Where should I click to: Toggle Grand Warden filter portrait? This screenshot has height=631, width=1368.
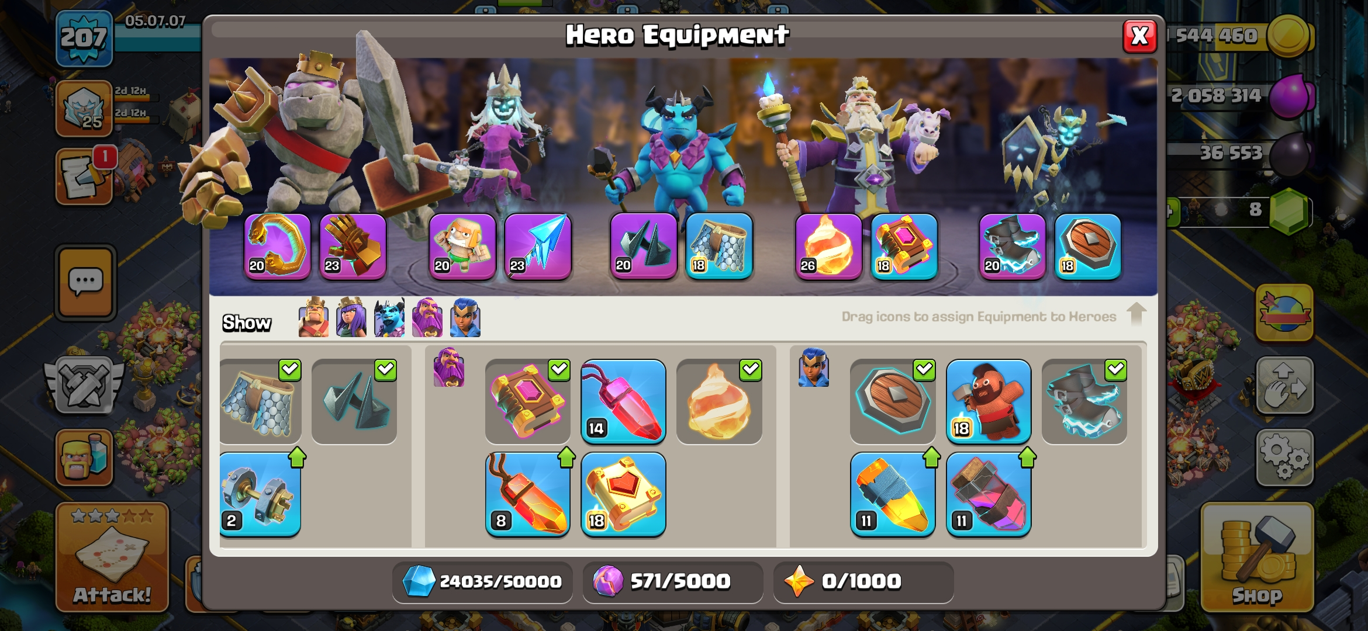[427, 317]
